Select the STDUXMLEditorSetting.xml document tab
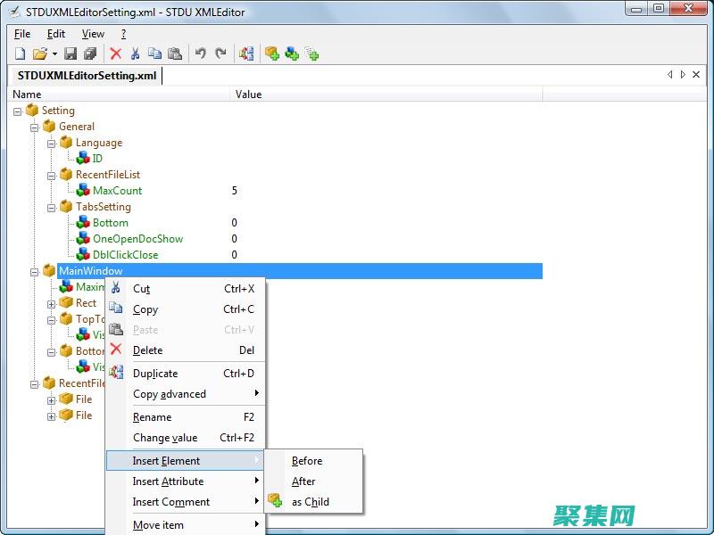The width and height of the screenshot is (714, 535). pyautogui.click(x=87, y=76)
